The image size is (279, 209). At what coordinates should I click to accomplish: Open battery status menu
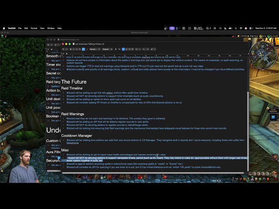coord(231,28)
